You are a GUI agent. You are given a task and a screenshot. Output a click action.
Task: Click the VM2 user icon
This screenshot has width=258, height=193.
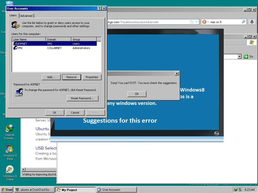(x=15, y=48)
